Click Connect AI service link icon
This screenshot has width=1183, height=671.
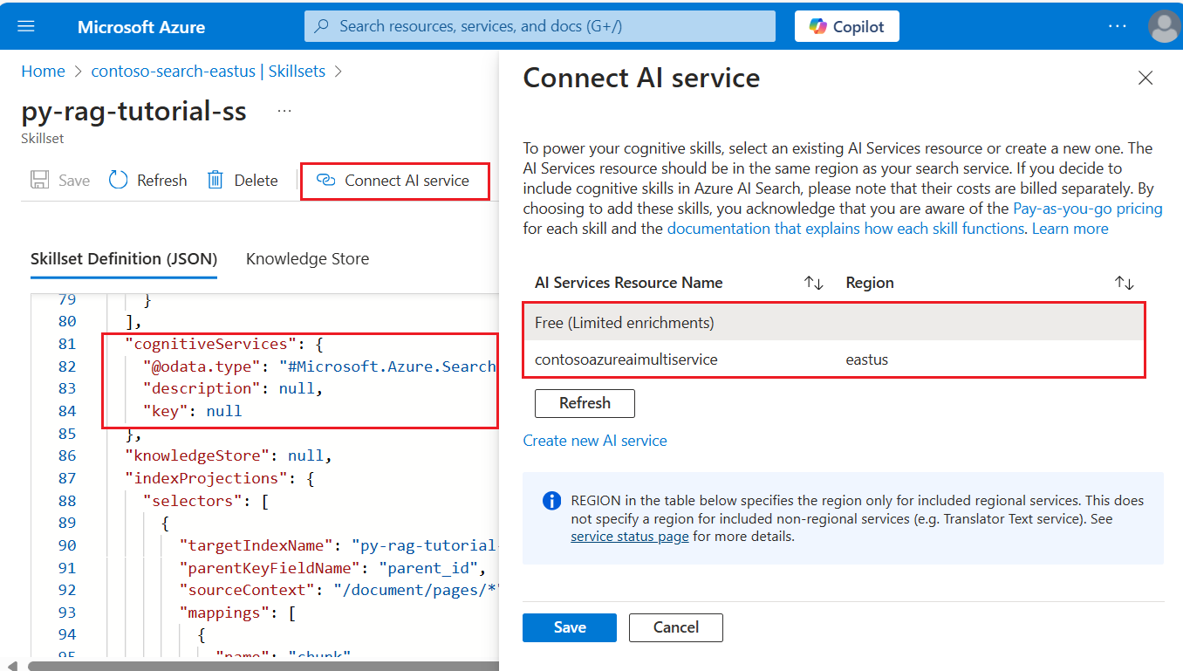(x=325, y=181)
